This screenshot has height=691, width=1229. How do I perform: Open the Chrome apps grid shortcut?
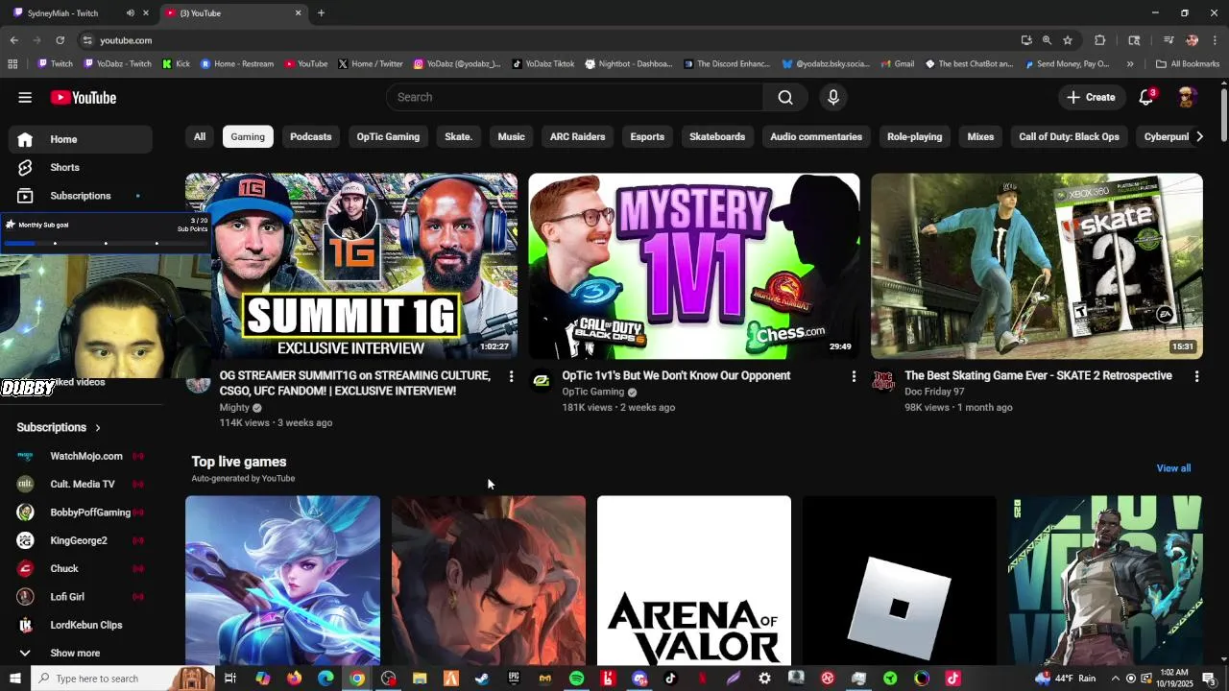12,64
